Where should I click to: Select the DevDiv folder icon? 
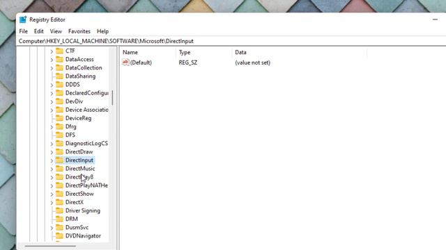click(59, 101)
